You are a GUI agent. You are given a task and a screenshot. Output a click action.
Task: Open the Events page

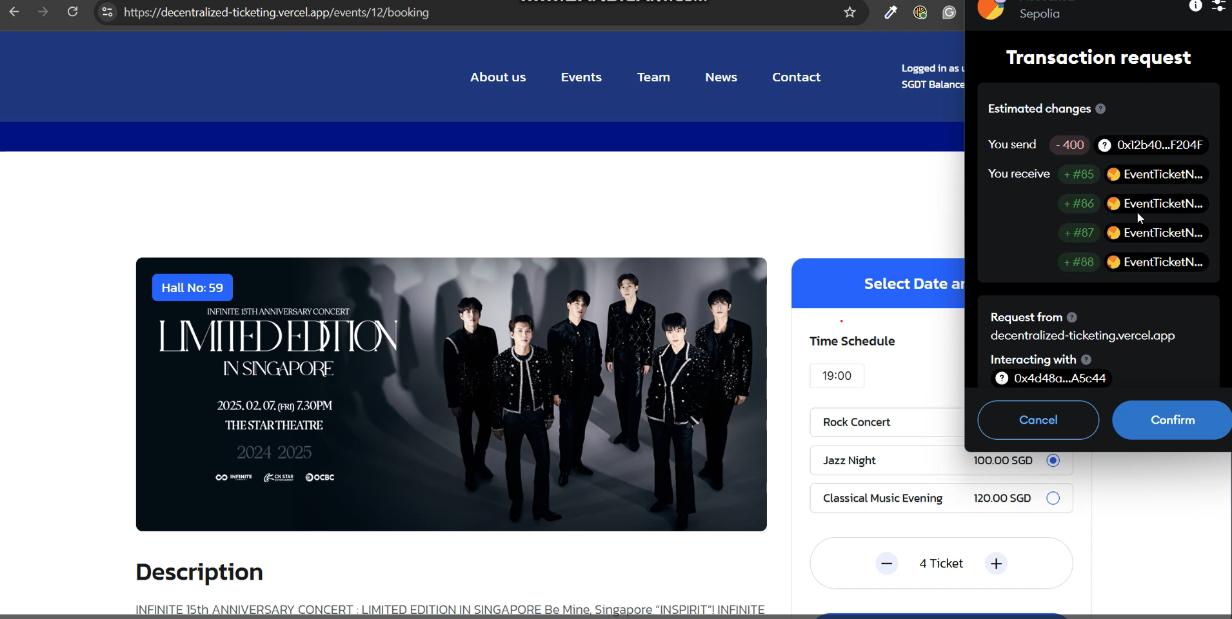pos(581,77)
